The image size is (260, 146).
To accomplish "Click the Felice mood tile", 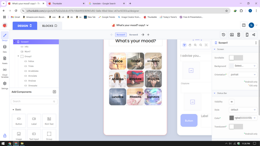I will point(117,61).
